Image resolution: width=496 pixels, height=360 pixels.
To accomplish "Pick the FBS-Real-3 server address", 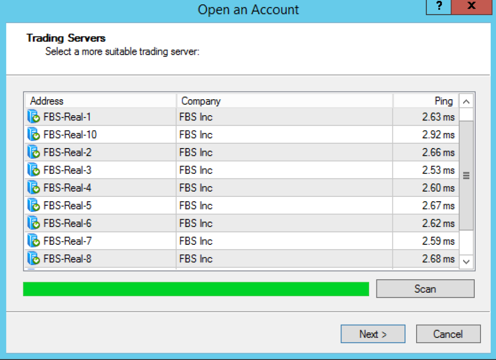I will coord(67,170).
